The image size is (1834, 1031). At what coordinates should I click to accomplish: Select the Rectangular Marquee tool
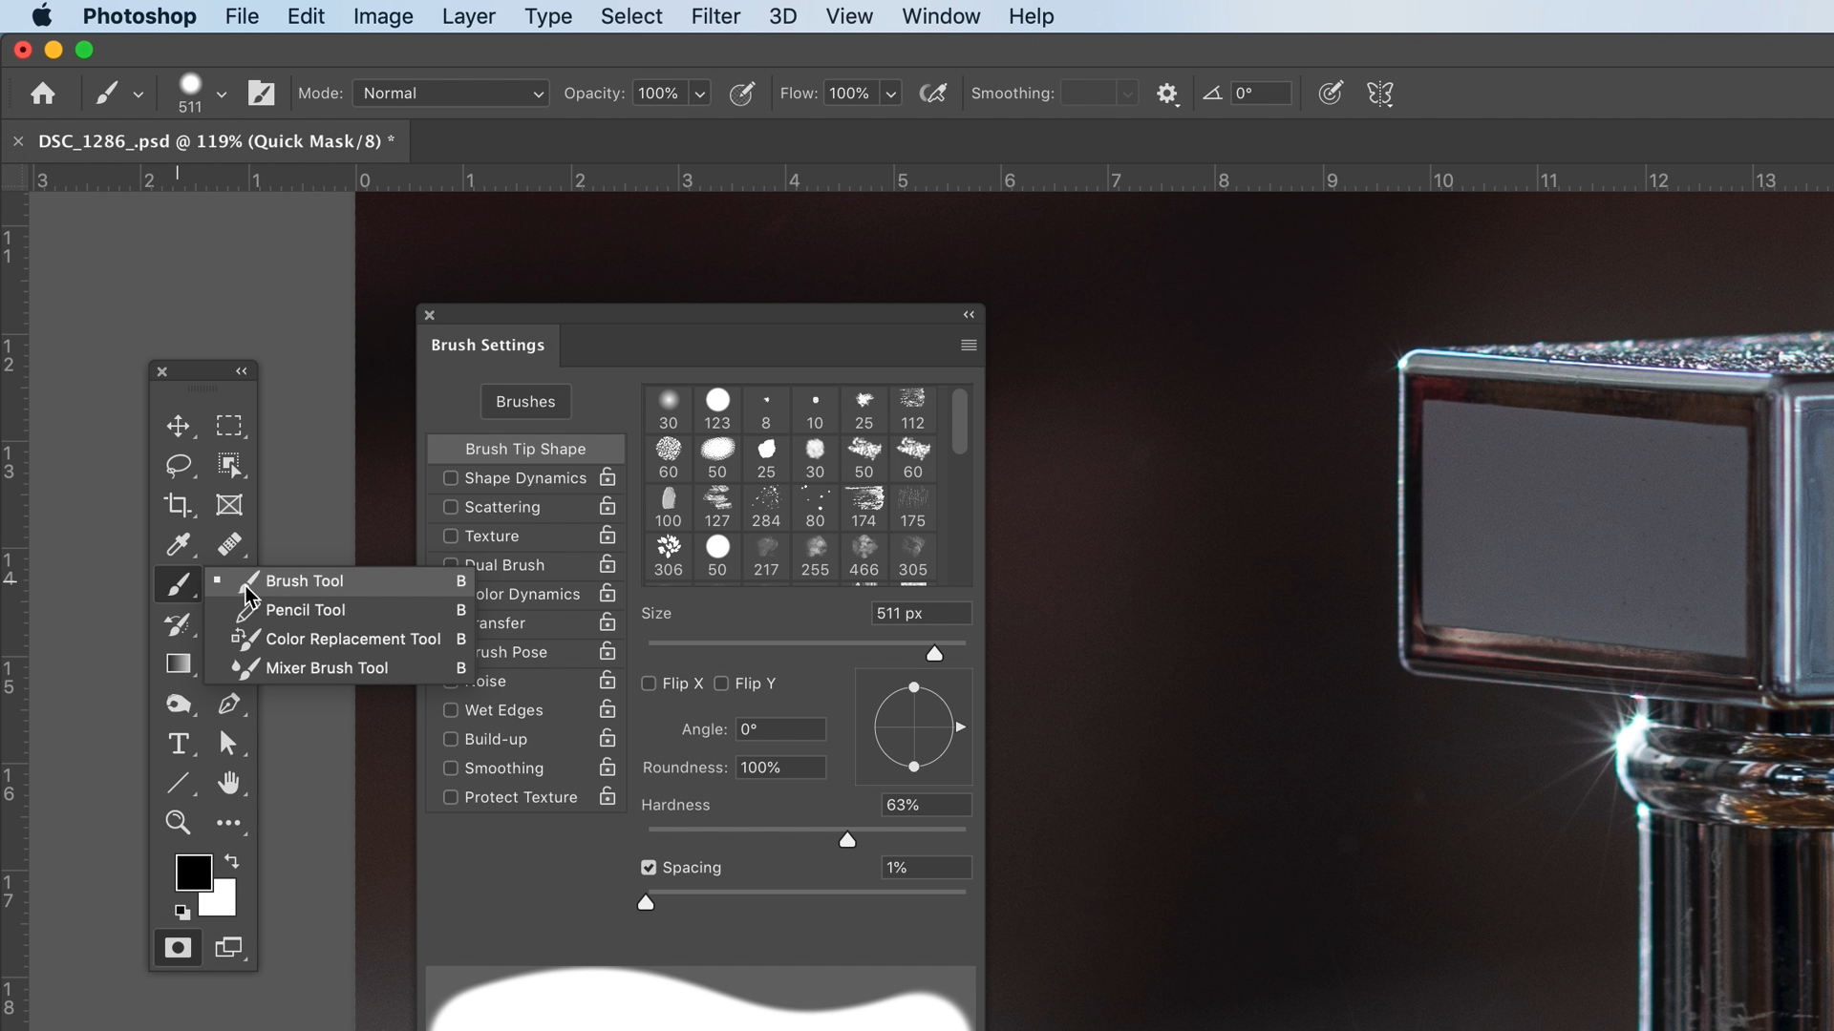228,426
